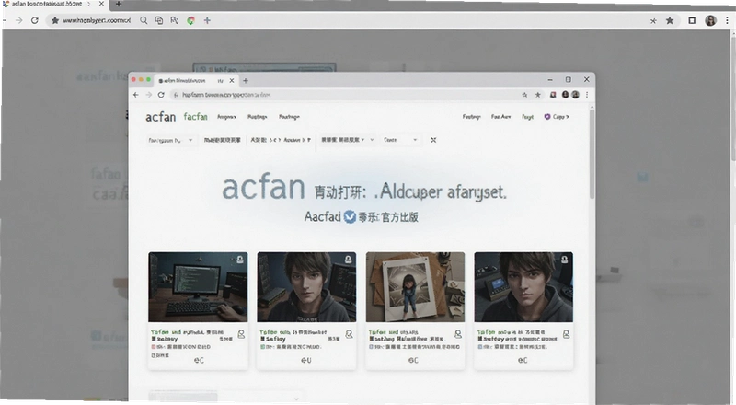Click the outline star icon in the inner address bar
Screen dimensions: 736x405
point(524,95)
